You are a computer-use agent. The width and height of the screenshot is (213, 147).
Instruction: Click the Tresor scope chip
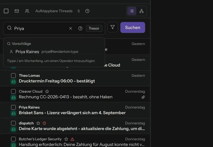point(94,28)
